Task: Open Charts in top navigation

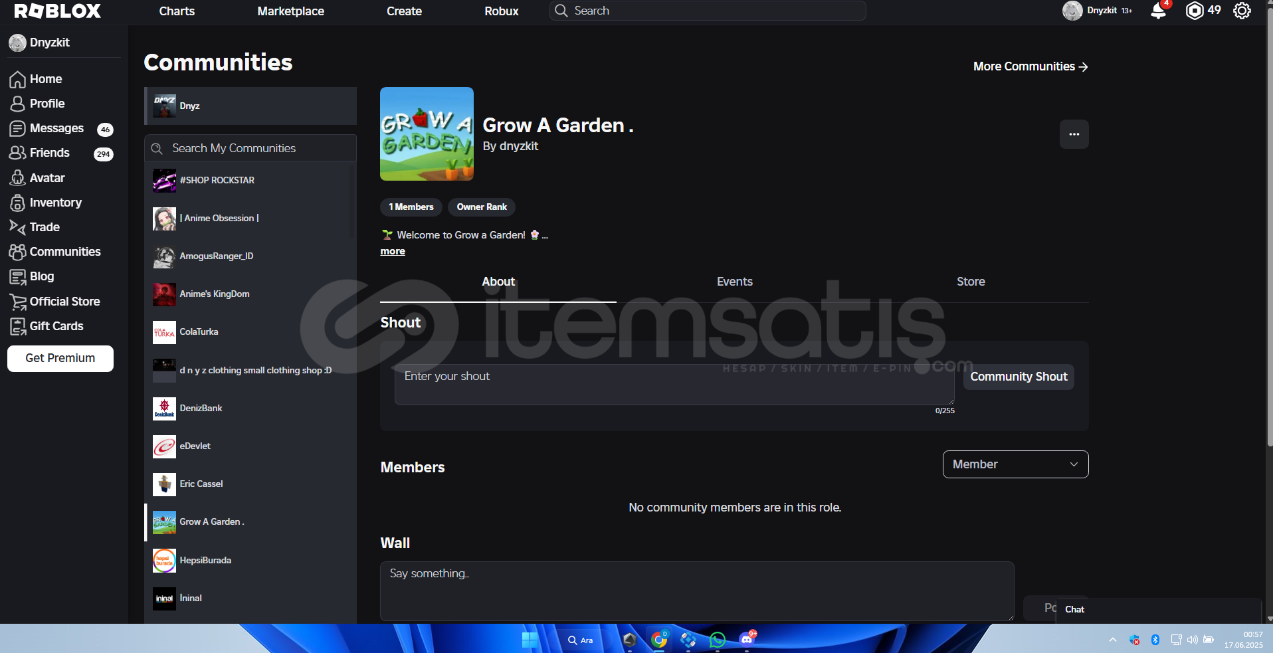Action: [x=177, y=11]
